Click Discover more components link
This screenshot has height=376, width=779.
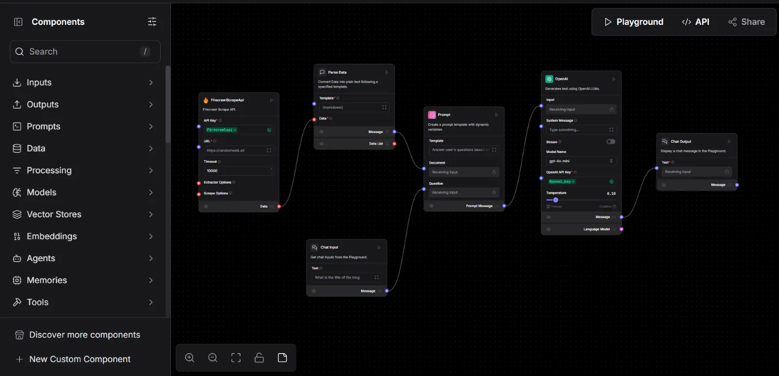84,335
